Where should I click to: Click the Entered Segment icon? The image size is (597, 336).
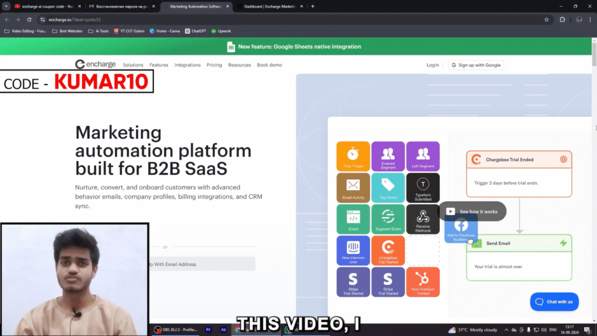pos(388,156)
